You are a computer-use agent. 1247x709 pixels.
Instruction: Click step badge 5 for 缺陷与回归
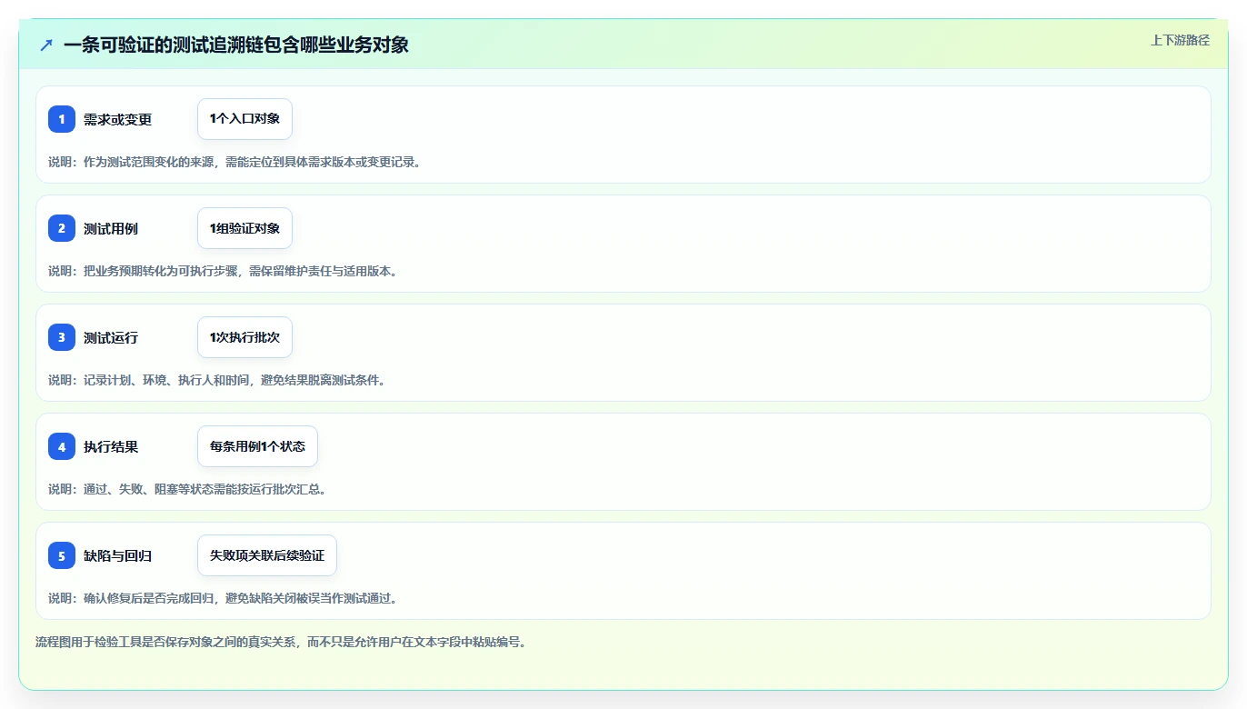click(62, 555)
